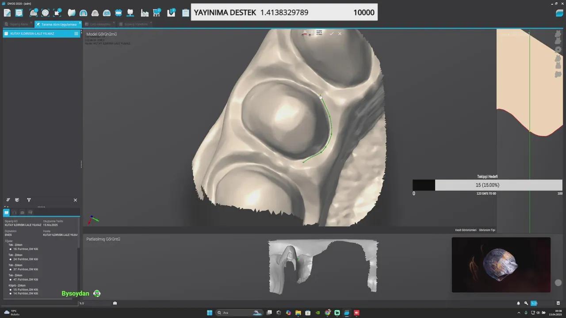Click the Takipçi Hedefi progress bar

487,185
